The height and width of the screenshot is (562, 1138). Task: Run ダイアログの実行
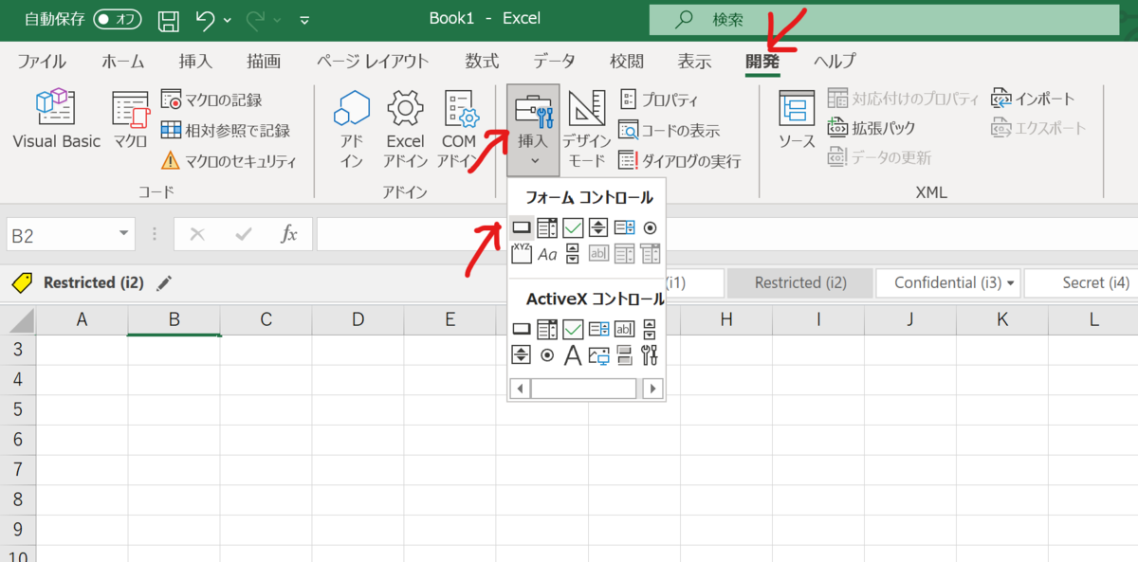pos(679,161)
